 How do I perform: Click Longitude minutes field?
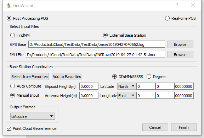click(165, 96)
